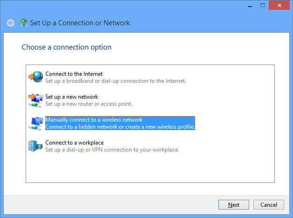Close the wizard window

pos(278,5)
